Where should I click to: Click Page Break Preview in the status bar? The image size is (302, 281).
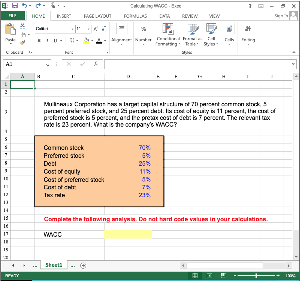(223, 275)
